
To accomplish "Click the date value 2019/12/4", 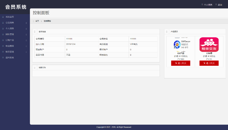I will click(71, 44).
